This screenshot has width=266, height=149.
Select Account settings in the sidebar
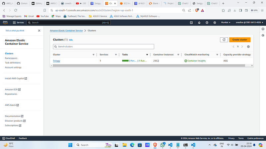[x=13, y=67]
